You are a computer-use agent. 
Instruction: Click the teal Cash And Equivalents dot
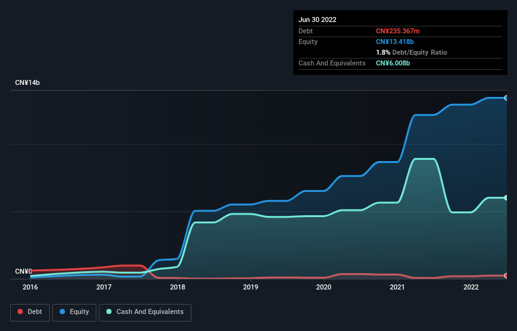tap(109, 311)
